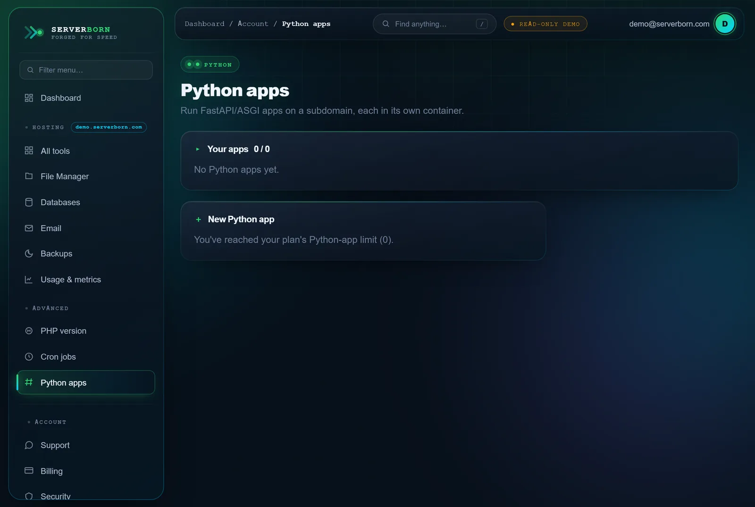Click the Cron jobs clock icon
This screenshot has width=755, height=507.
pyautogui.click(x=29, y=357)
